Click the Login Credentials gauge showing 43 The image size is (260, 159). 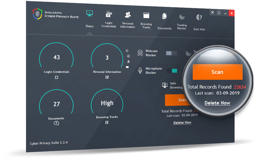56,55
